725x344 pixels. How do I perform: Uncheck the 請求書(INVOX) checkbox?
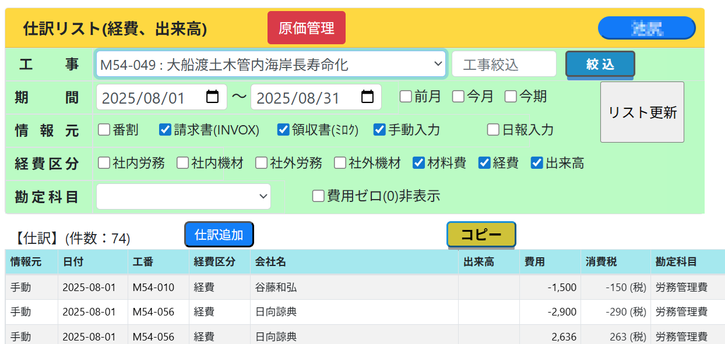pos(165,130)
